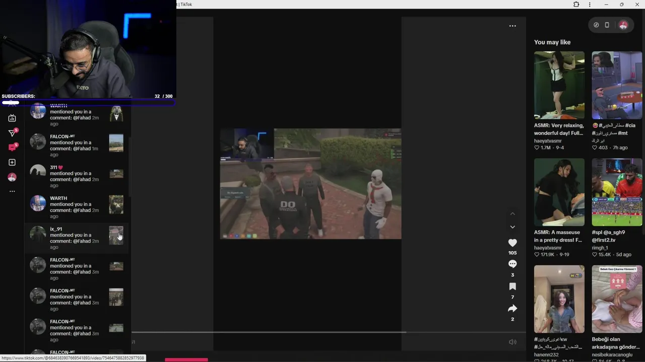
Task: Go to previous video with up chevron
Action: tap(512, 214)
